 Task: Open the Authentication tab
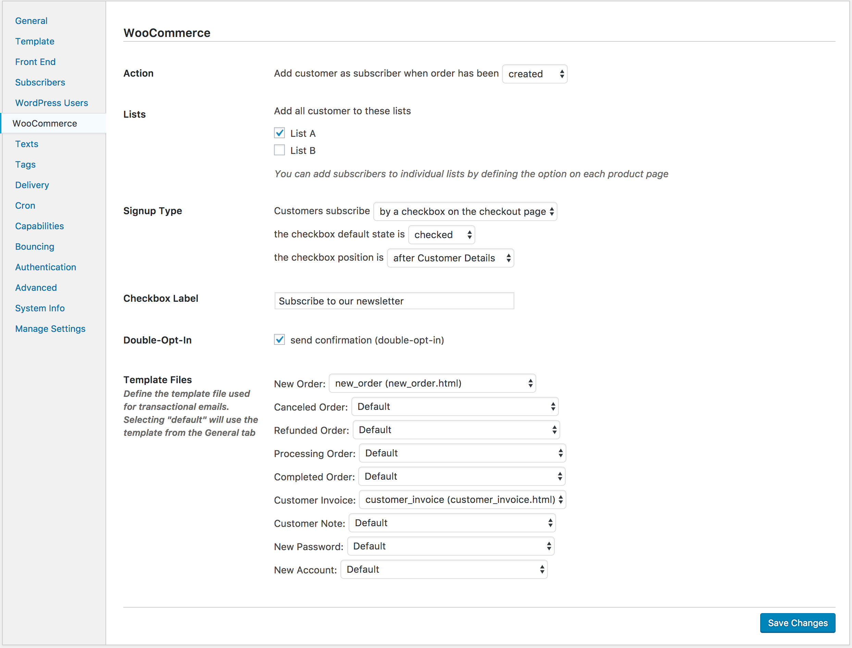coord(46,267)
